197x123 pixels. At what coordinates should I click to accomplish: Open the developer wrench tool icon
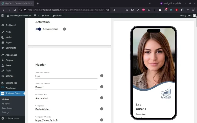tap(138, 10)
